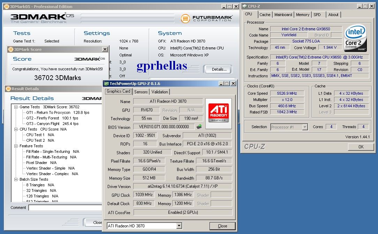Click the OK button in CPU-Z
This screenshot has width=378, height=234.
click(x=361, y=147)
